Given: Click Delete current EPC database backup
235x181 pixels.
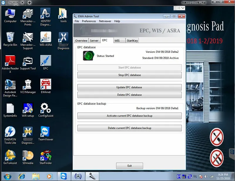Looking at the screenshot, I should 130,128.
